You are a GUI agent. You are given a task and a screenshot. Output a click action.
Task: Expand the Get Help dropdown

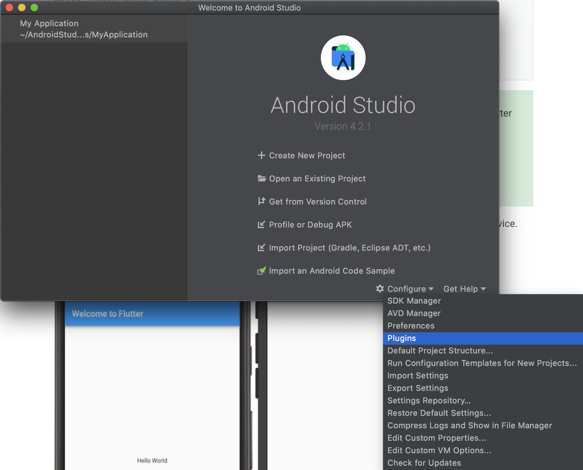coord(464,289)
